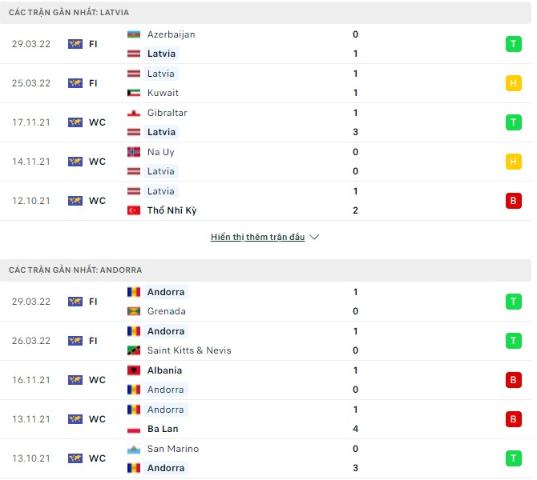Open the 29.03.22 Andorra vs Grenada match row
The width and height of the screenshot is (537, 480).
tap(264, 302)
